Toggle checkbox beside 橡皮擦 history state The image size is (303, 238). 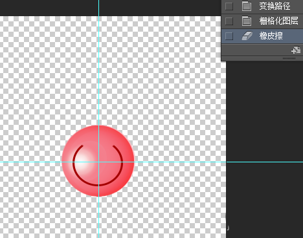(229, 36)
